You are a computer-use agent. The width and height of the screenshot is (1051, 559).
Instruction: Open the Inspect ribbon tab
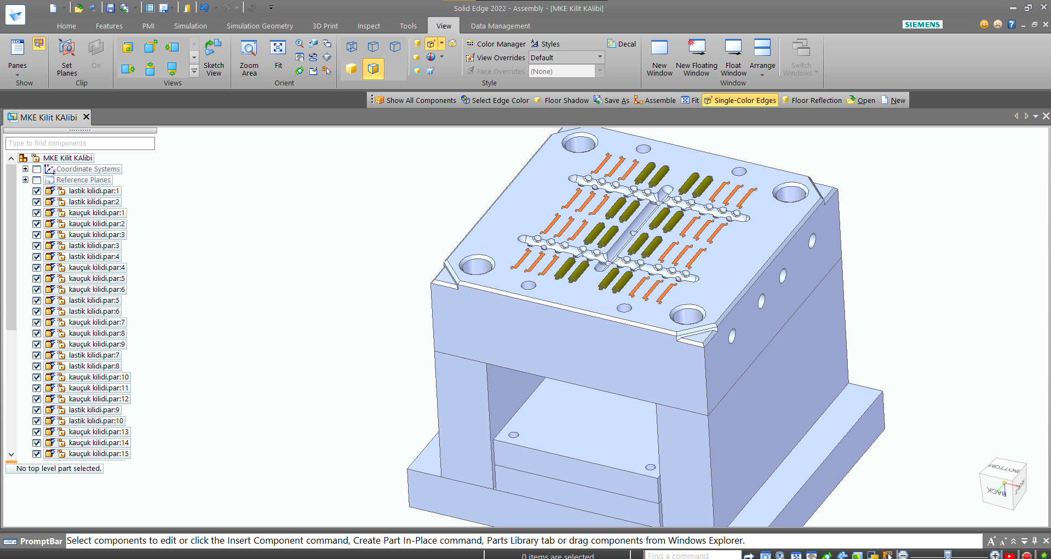(x=369, y=26)
